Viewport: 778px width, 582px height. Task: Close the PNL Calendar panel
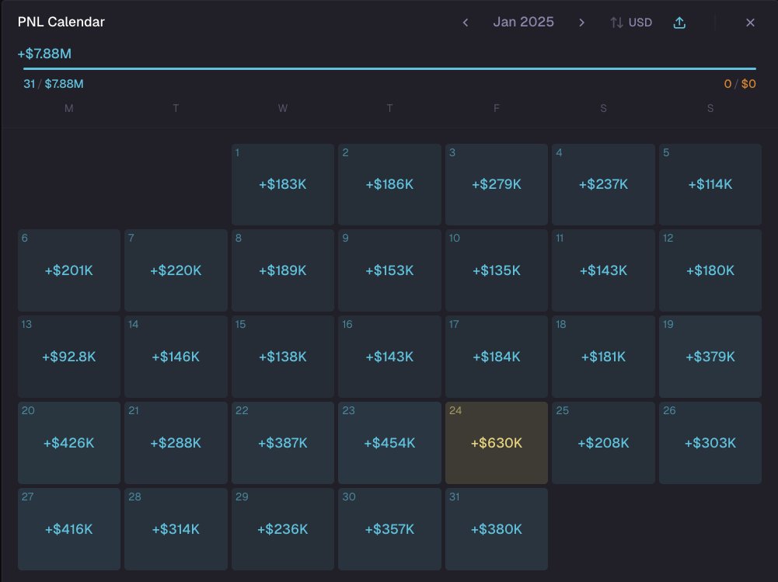click(x=750, y=23)
